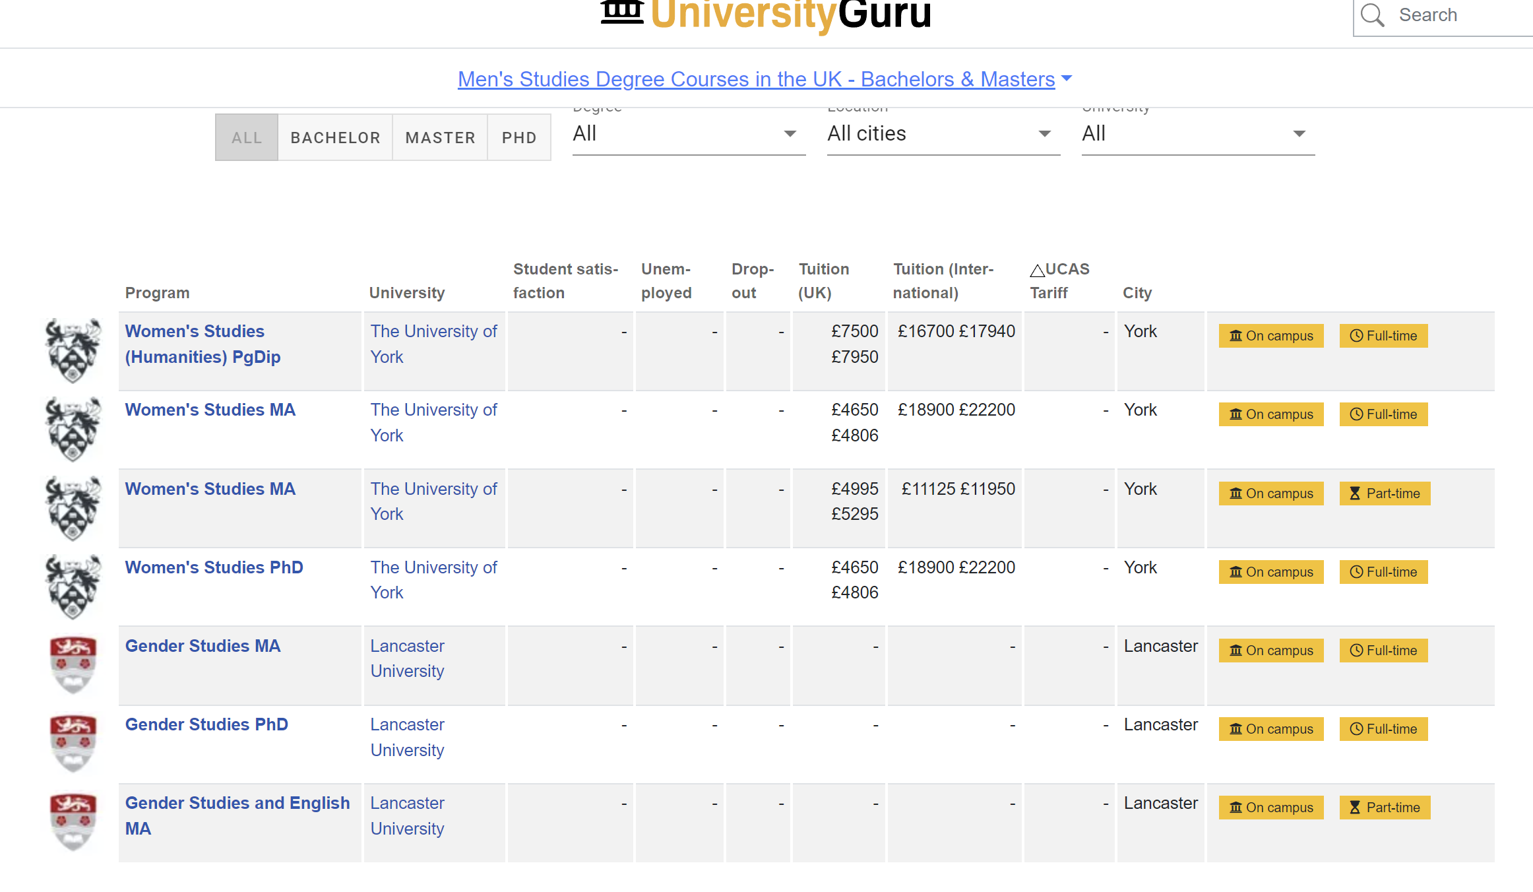Open the Degree dropdown showing All
1533x892 pixels.
(x=688, y=134)
